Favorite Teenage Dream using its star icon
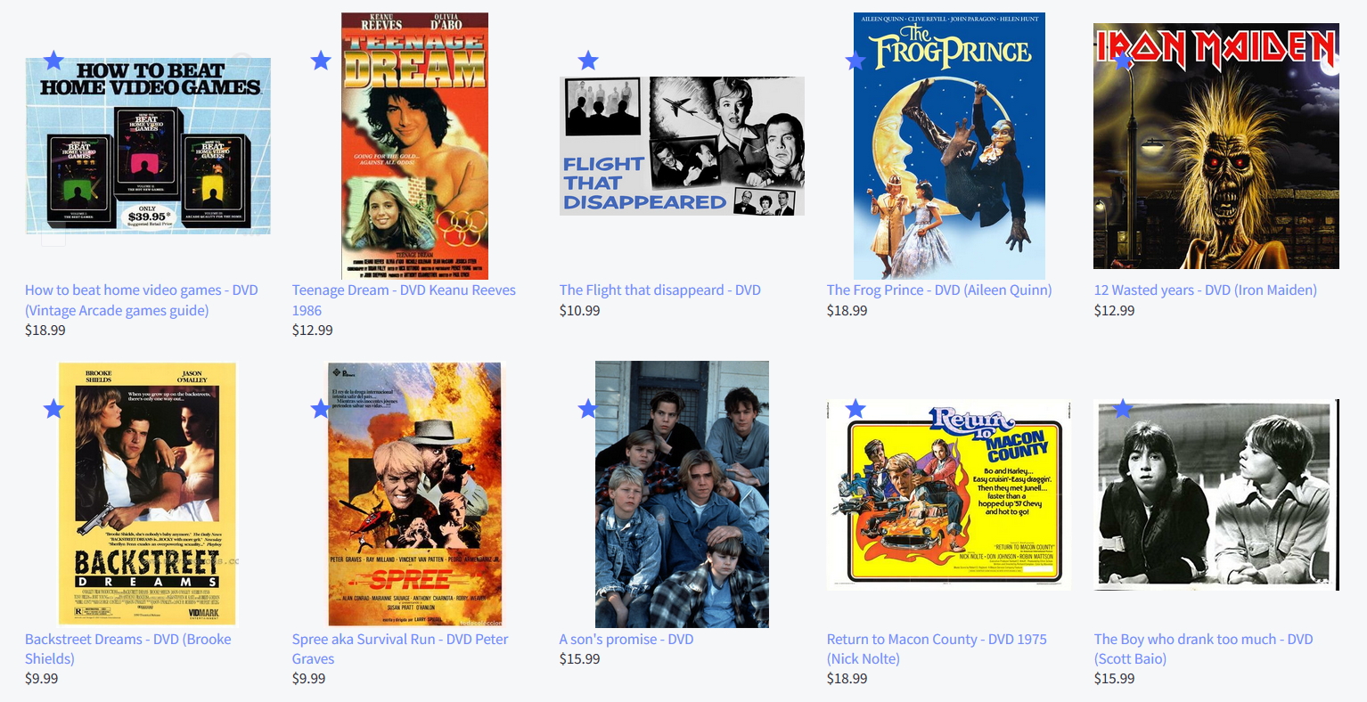 pos(321,61)
